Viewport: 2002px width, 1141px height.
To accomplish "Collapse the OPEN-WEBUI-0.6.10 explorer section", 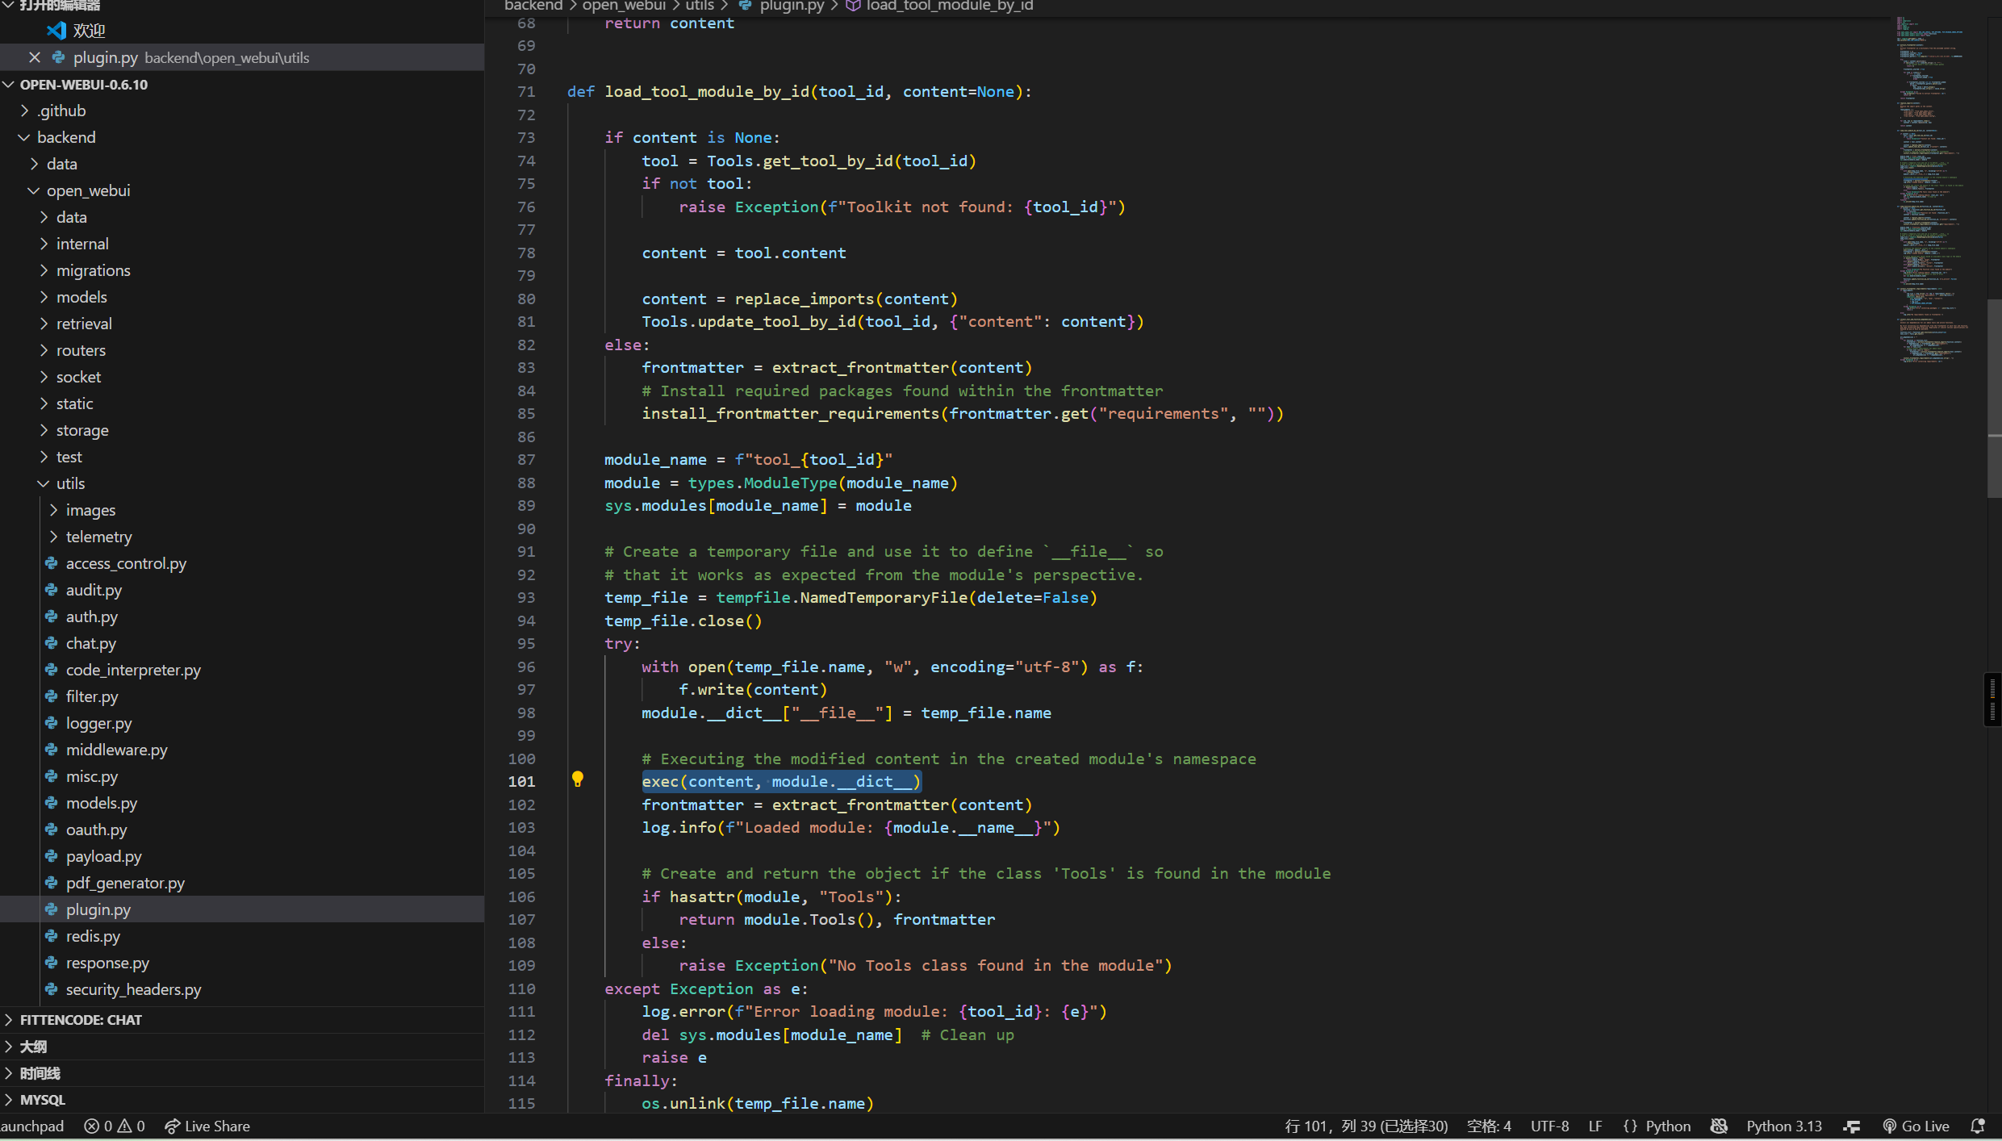I will tap(83, 85).
